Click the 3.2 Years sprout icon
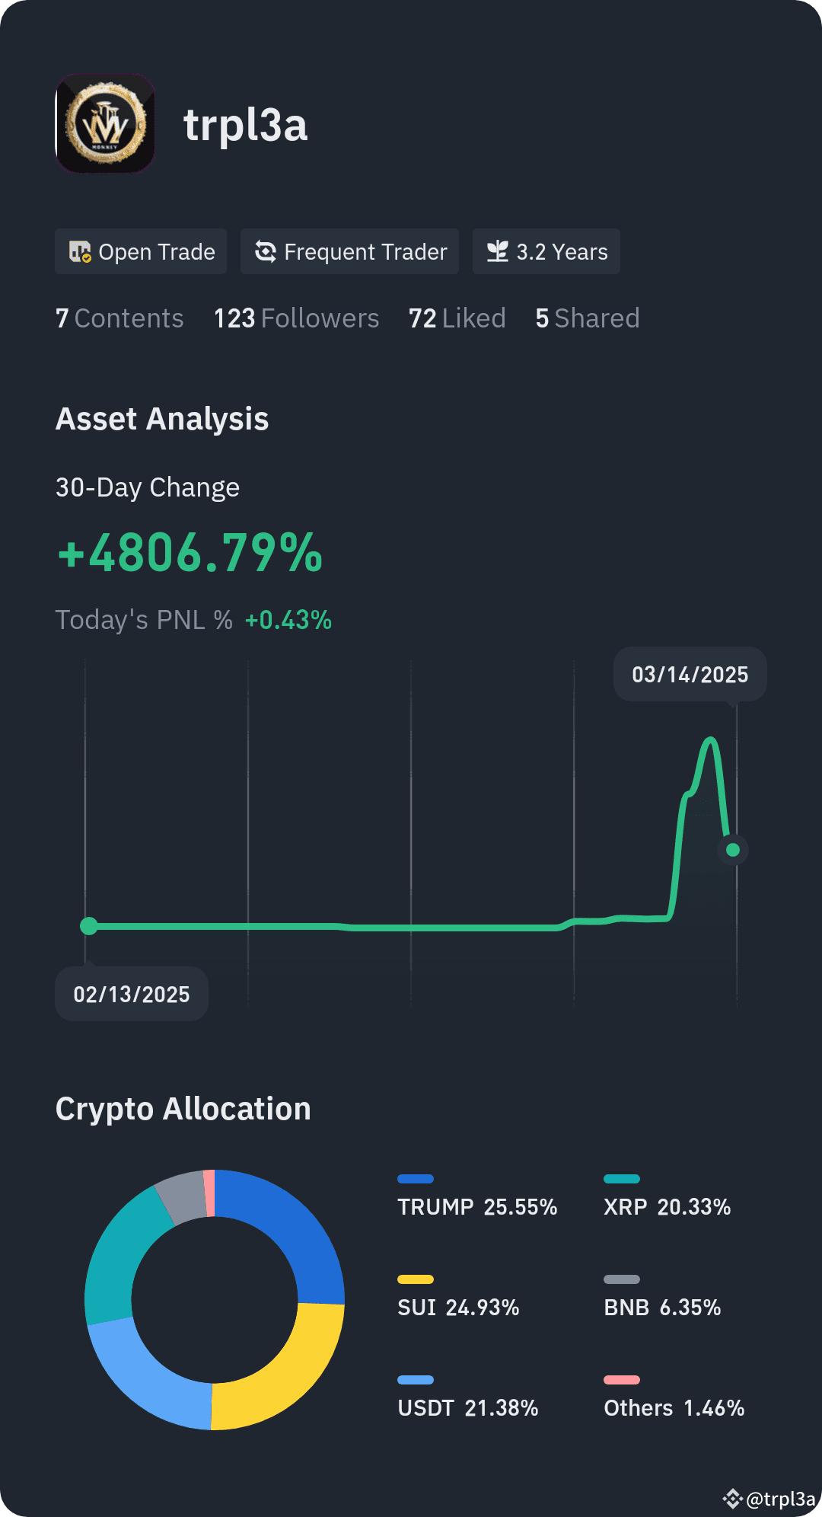This screenshot has height=1517, width=822. 497,251
